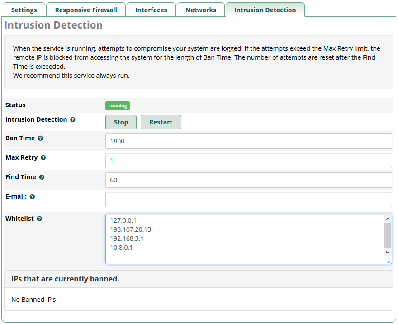
Task: Click whitelist scrollbar down arrow
Action: pos(388,252)
